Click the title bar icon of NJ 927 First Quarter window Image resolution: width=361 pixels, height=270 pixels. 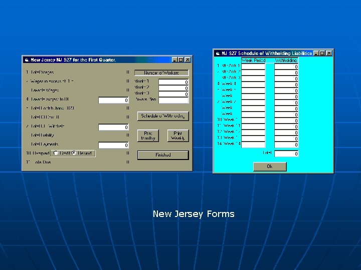point(27,60)
